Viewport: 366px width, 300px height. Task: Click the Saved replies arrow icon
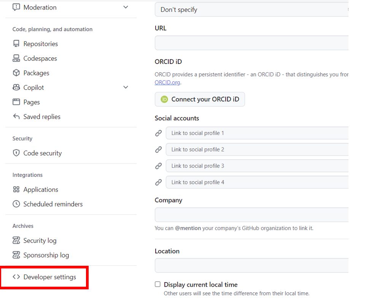(x=16, y=116)
